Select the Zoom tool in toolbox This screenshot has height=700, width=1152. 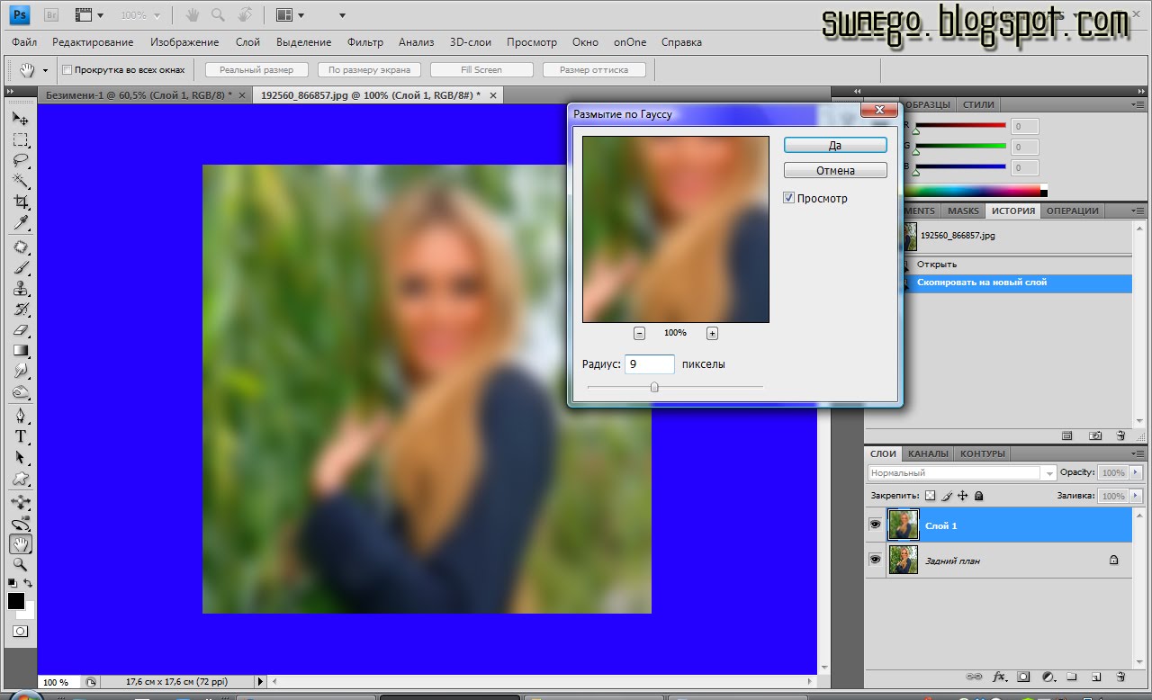pos(20,564)
